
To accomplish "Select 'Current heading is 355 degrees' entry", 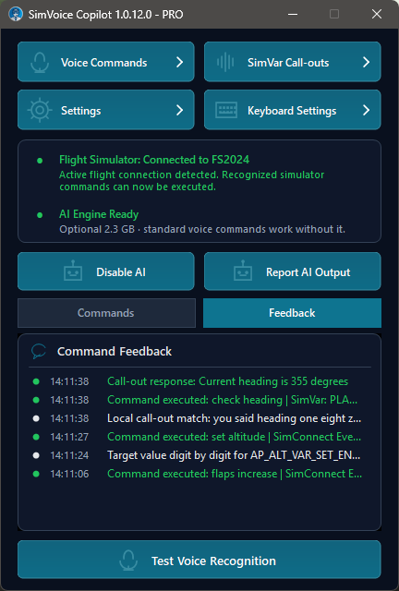I will coord(227,381).
